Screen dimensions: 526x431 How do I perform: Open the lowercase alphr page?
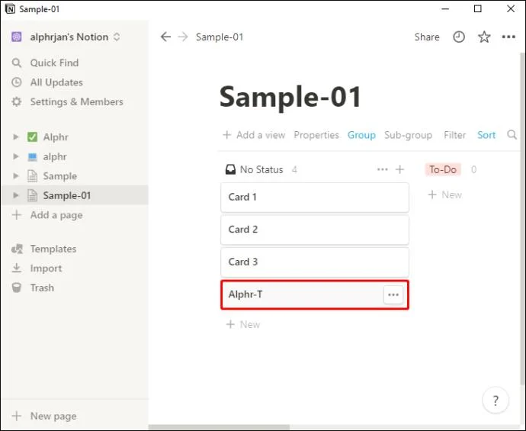point(55,156)
